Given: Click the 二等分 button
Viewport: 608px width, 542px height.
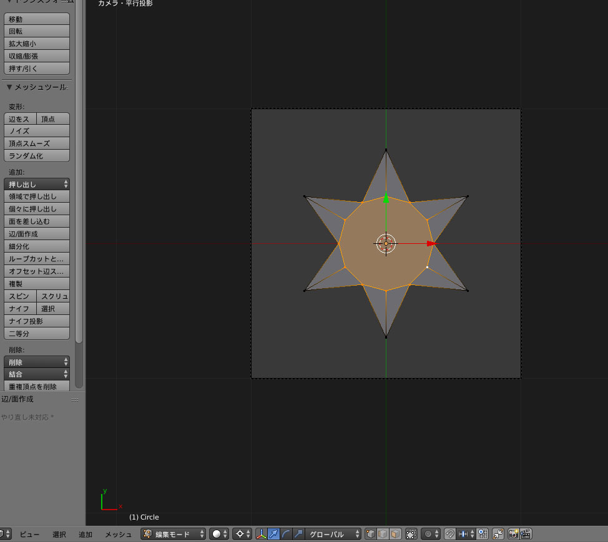Looking at the screenshot, I should (x=37, y=333).
